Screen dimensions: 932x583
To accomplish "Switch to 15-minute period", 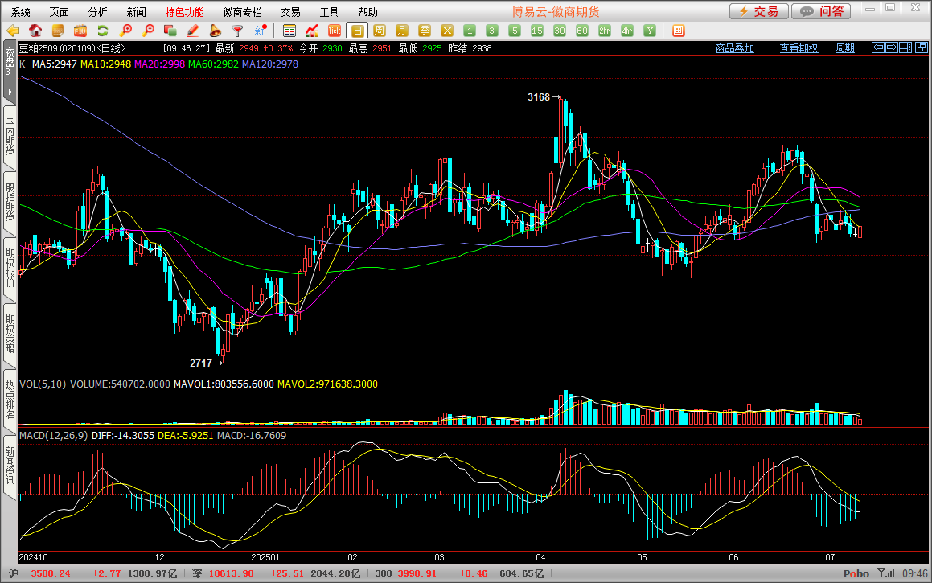I will 537,31.
